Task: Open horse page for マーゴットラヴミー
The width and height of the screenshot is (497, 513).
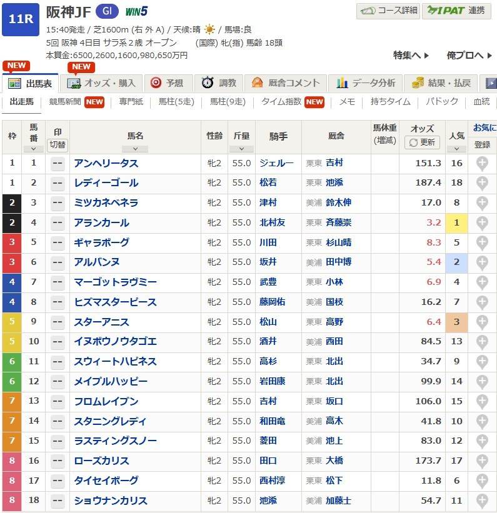Action: coord(115,282)
